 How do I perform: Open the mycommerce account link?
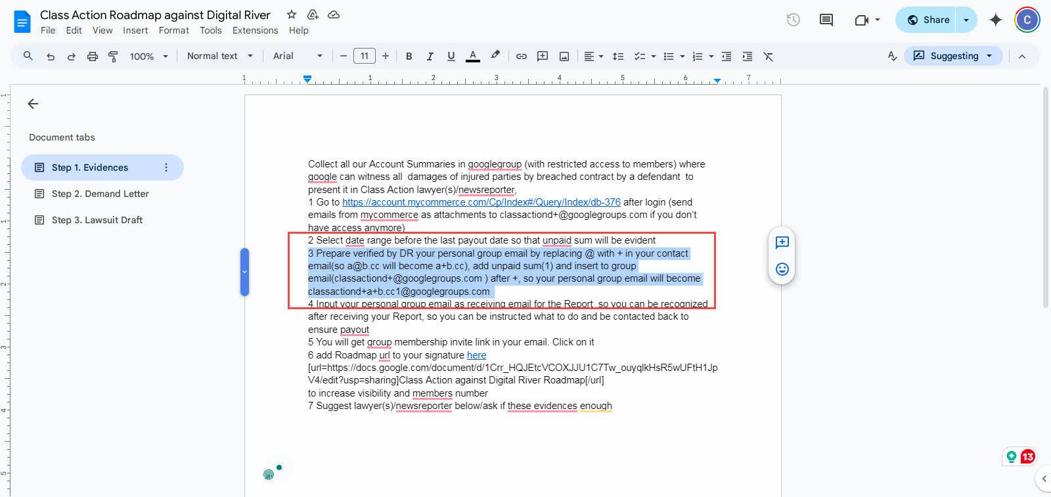481,202
